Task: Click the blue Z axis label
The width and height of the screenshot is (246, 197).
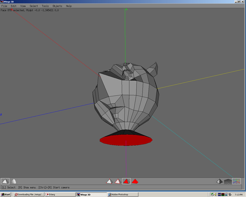Action: 1,115
